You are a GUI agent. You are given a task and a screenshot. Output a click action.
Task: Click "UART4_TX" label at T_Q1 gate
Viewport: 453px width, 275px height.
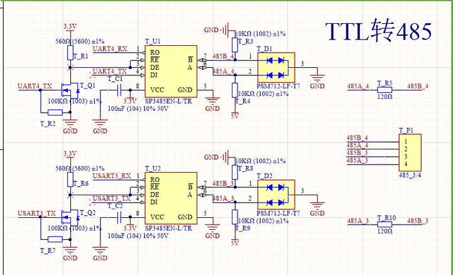pos(35,86)
